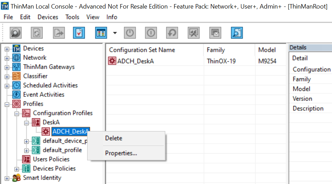
Task: Click the export arrow document toolbar icon
Action: (x=59, y=33)
